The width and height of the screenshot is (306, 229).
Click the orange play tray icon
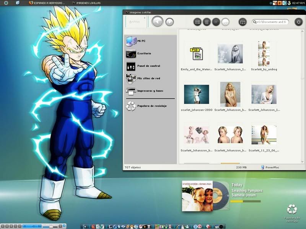(x=280, y=3)
